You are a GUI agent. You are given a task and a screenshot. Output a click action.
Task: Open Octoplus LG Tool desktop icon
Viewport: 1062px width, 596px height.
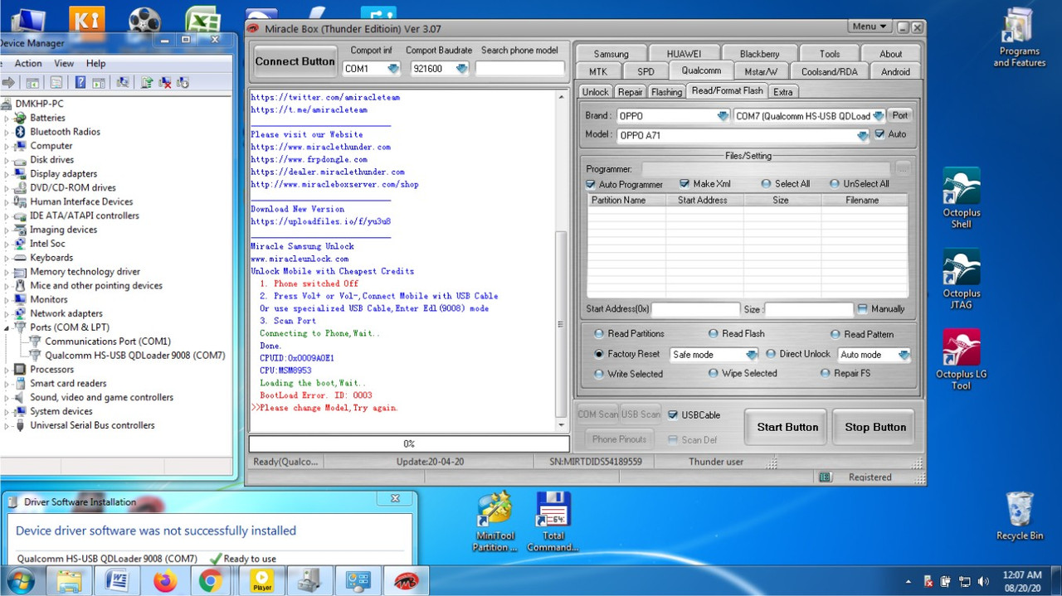pyautogui.click(x=962, y=360)
